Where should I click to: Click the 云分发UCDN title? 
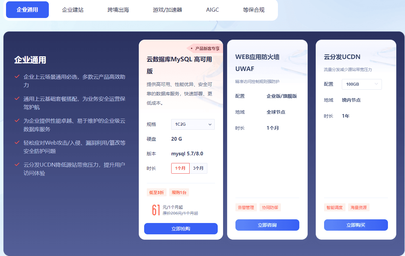342,57
